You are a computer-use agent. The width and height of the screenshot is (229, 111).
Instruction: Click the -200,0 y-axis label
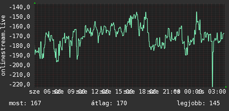click(x=19, y=65)
